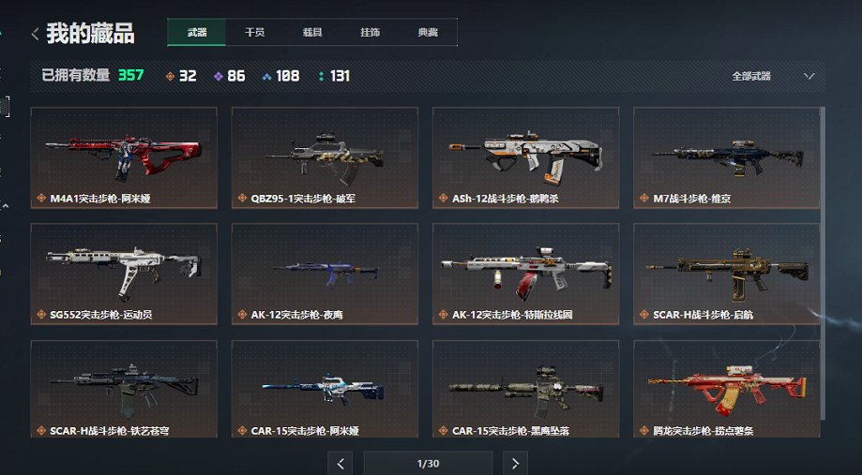Open the 挂饰 tab
The height and width of the screenshot is (475, 862).
pos(370,33)
